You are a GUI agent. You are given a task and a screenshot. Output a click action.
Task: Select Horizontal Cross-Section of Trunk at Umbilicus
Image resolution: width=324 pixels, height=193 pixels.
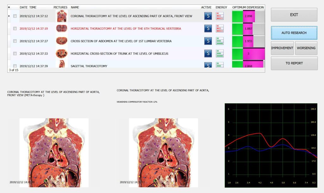tap(119, 54)
